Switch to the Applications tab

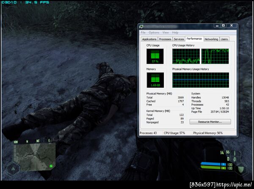click(149, 39)
